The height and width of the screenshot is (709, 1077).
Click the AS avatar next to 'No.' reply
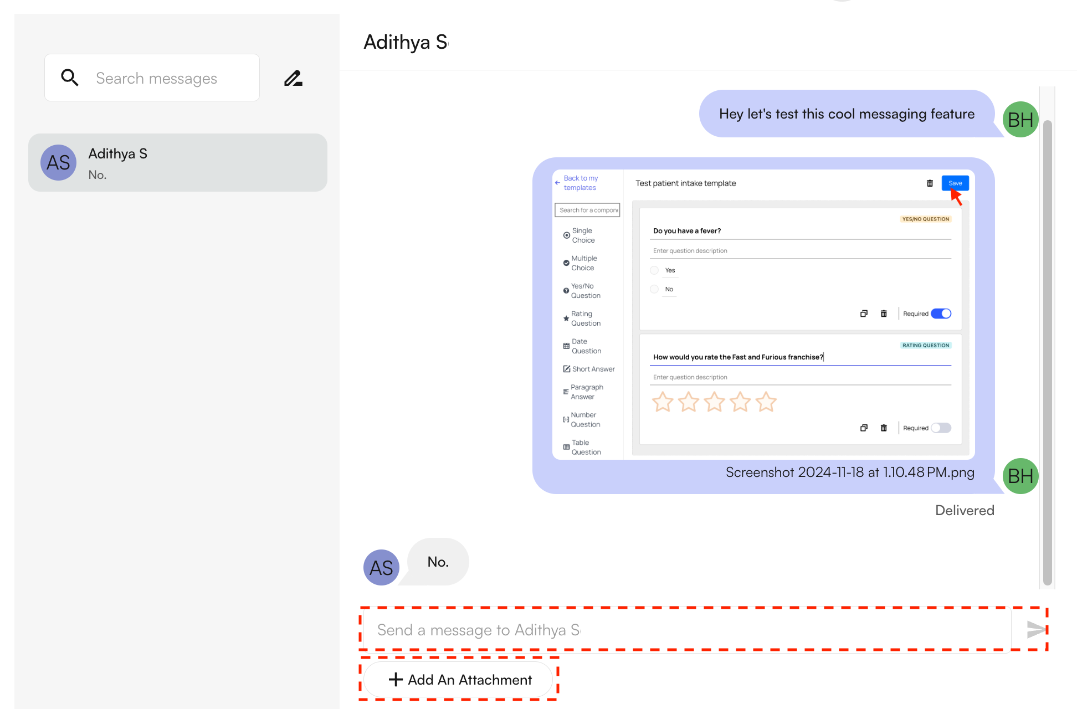pyautogui.click(x=381, y=568)
